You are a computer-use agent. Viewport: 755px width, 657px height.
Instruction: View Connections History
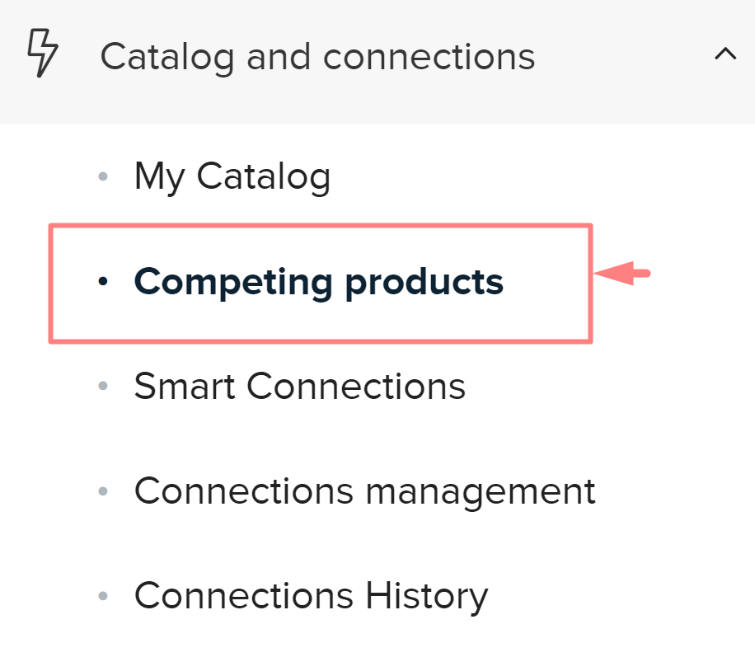coord(311,595)
